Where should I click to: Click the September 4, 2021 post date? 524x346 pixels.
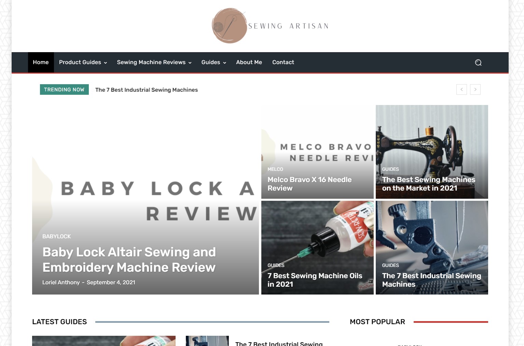(111, 282)
